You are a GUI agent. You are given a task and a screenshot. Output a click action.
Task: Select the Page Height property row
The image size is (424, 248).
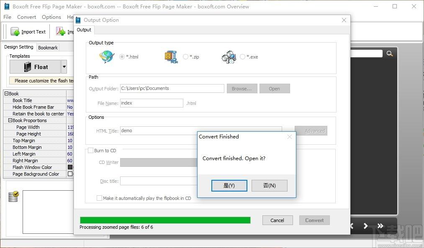39,134
